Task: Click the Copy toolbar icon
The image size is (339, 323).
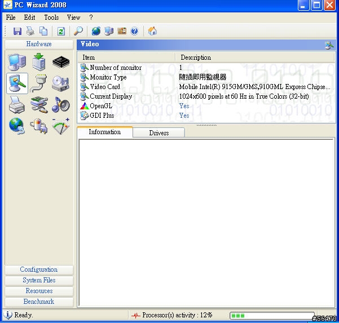Action: tap(43, 32)
